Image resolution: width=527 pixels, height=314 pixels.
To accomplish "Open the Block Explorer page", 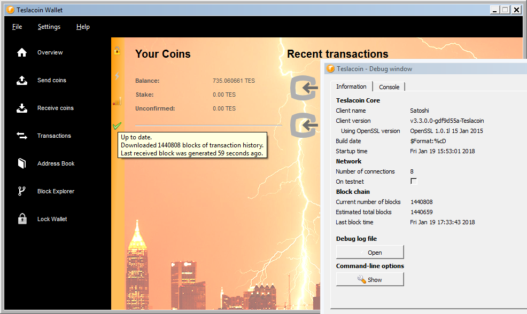I will (56, 191).
